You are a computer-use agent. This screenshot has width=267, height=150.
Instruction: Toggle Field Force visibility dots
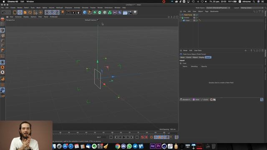[196, 15]
